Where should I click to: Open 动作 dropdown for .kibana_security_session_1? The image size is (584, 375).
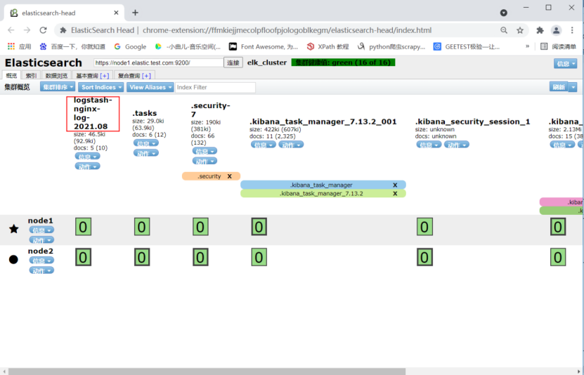point(457,145)
